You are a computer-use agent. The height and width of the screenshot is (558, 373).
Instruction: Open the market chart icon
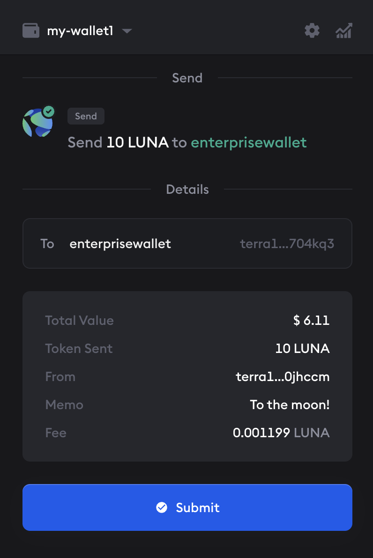click(344, 31)
